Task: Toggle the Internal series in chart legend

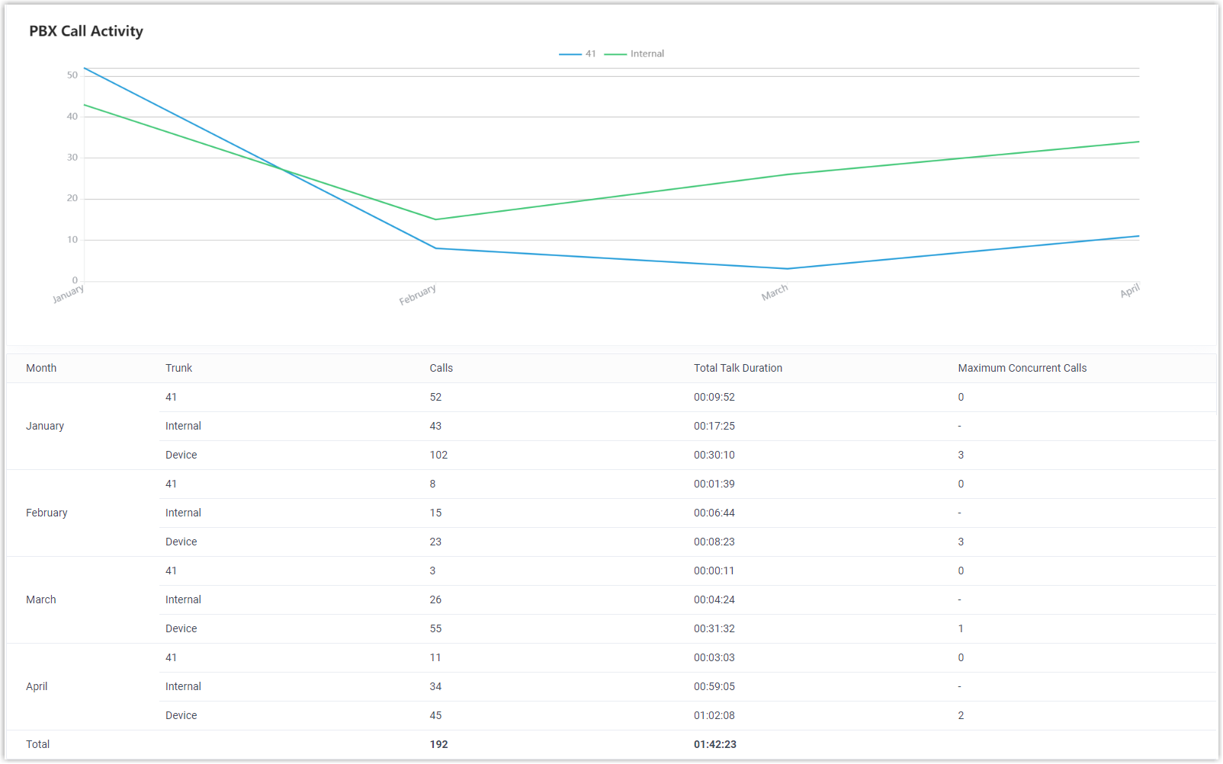Action: pyautogui.click(x=634, y=54)
